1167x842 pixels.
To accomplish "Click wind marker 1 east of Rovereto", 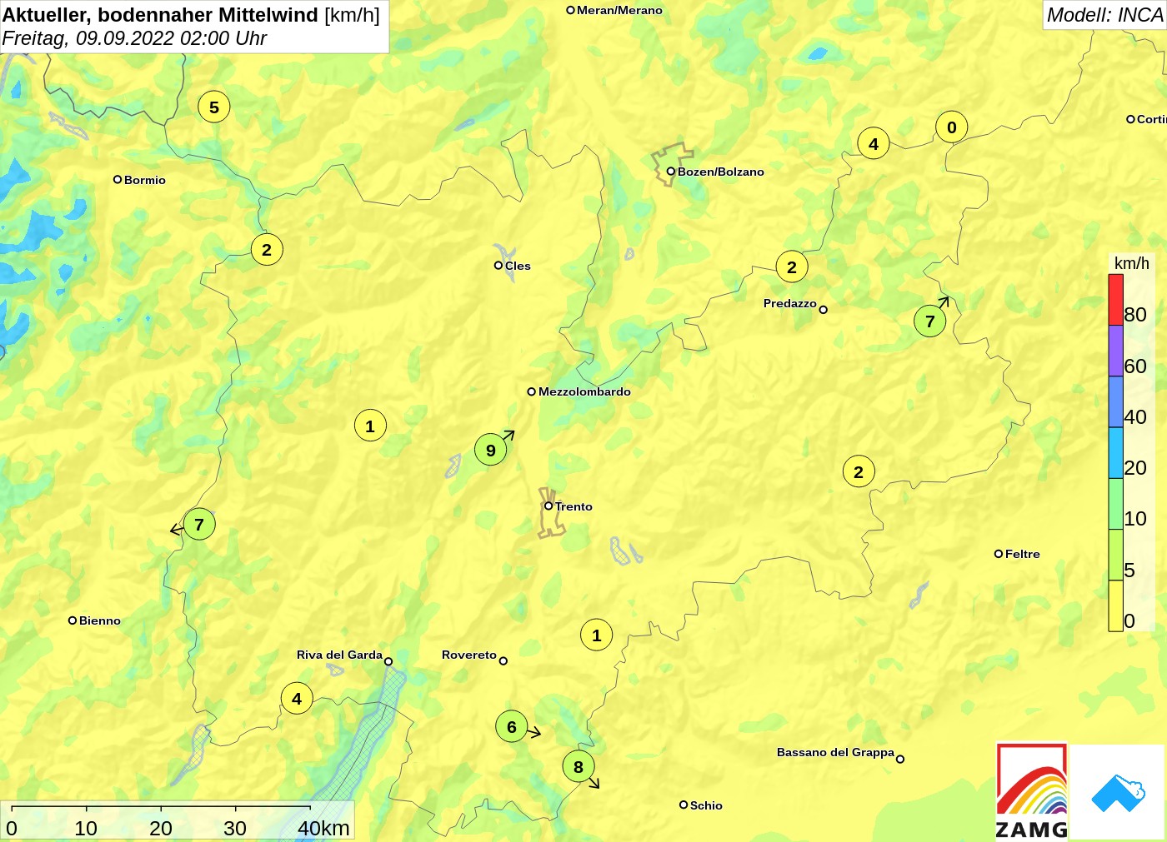I will click(x=597, y=635).
